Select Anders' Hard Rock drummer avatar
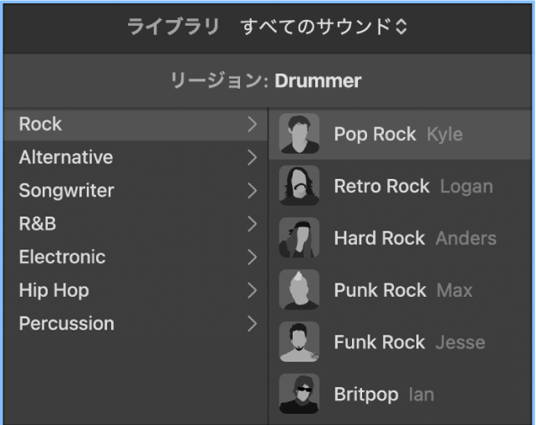The height and width of the screenshot is (425, 536). [299, 238]
